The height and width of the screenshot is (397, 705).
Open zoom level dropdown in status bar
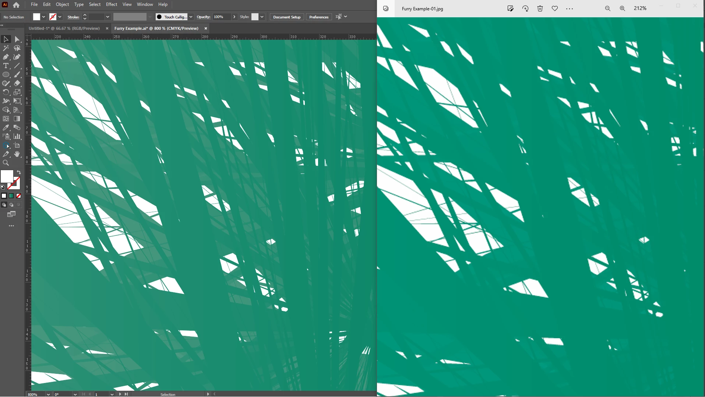pos(48,394)
